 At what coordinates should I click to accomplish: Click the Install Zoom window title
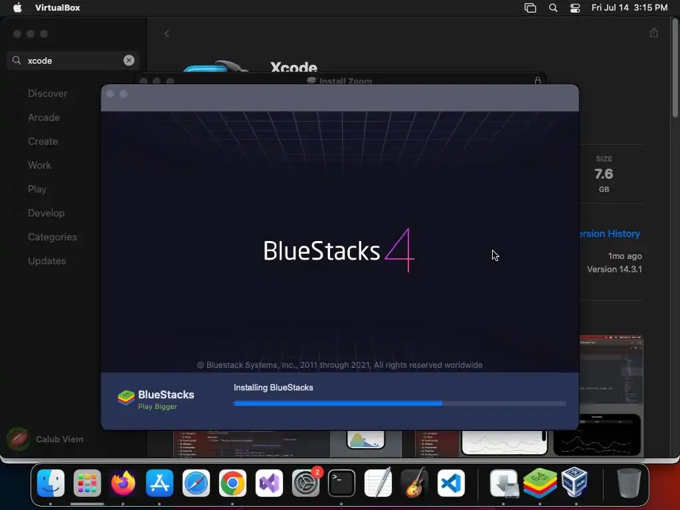(345, 80)
